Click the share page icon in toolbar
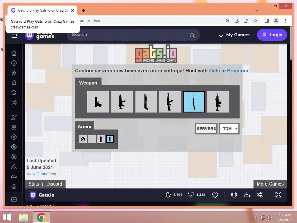 246,21
